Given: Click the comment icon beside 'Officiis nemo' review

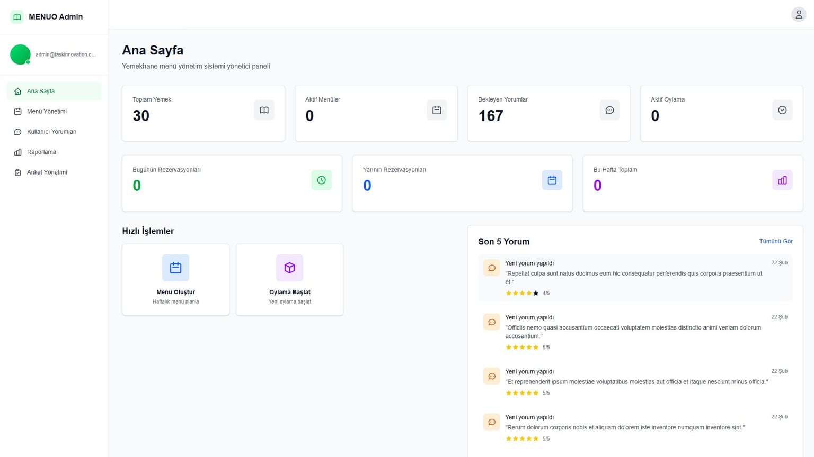Looking at the screenshot, I should point(492,322).
